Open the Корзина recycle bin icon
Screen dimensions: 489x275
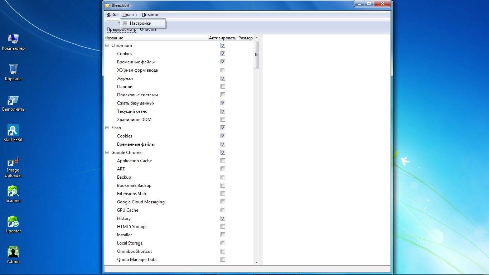tap(13, 72)
